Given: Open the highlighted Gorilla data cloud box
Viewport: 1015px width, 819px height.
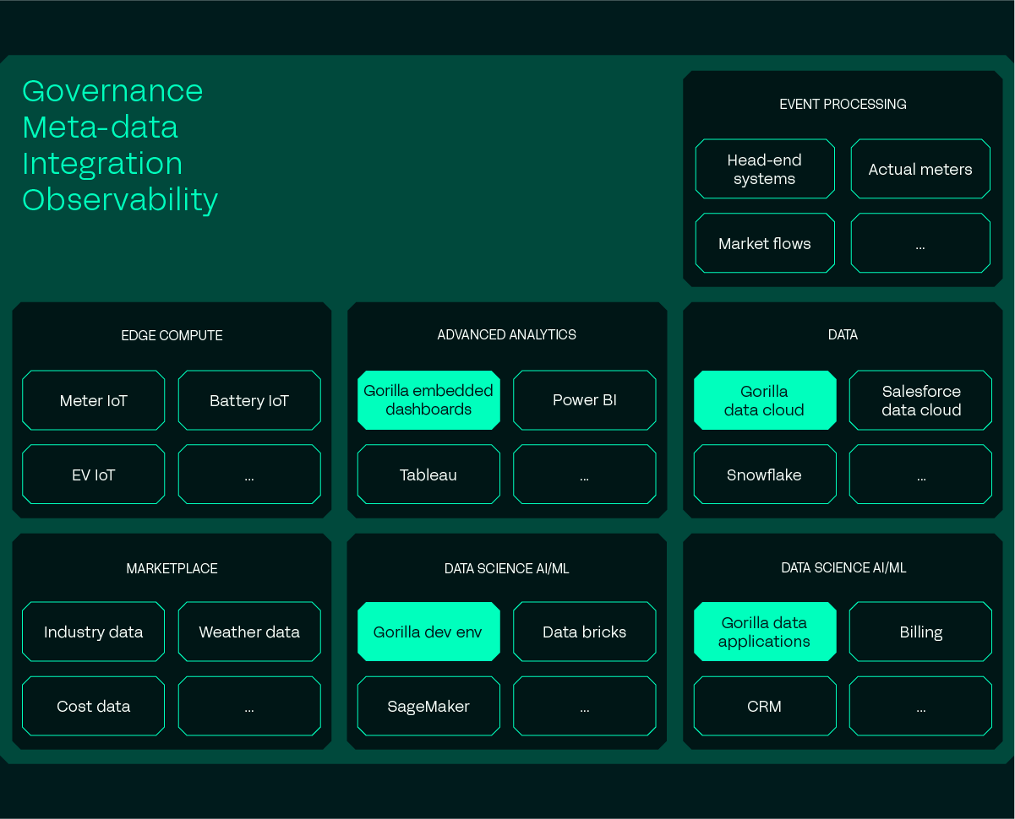Looking at the screenshot, I should tap(765, 400).
